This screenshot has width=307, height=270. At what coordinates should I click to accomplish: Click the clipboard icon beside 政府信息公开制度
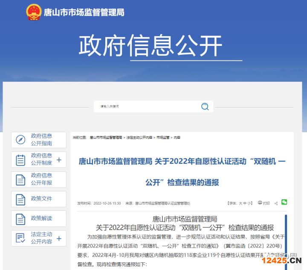(x=20, y=160)
